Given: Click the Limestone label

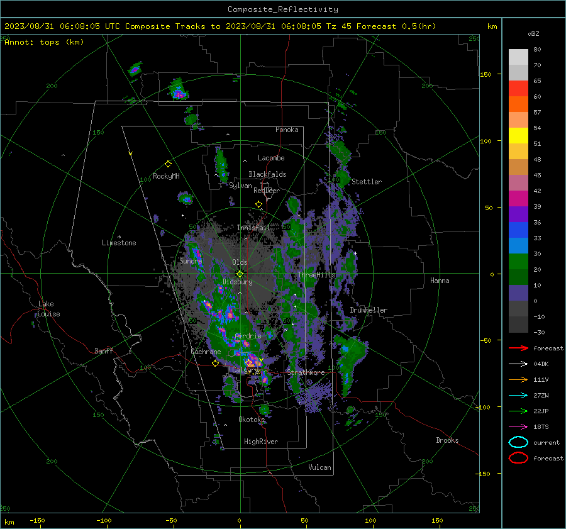Looking at the screenshot, I should (119, 243).
